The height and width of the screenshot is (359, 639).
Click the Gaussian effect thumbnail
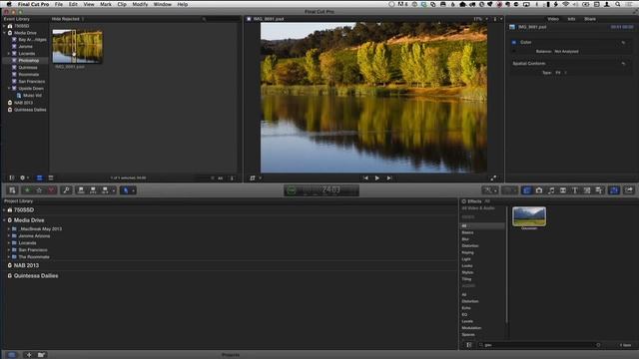click(529, 216)
